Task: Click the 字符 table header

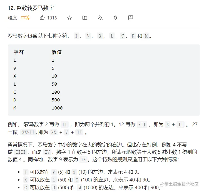Action: [x=19, y=52]
